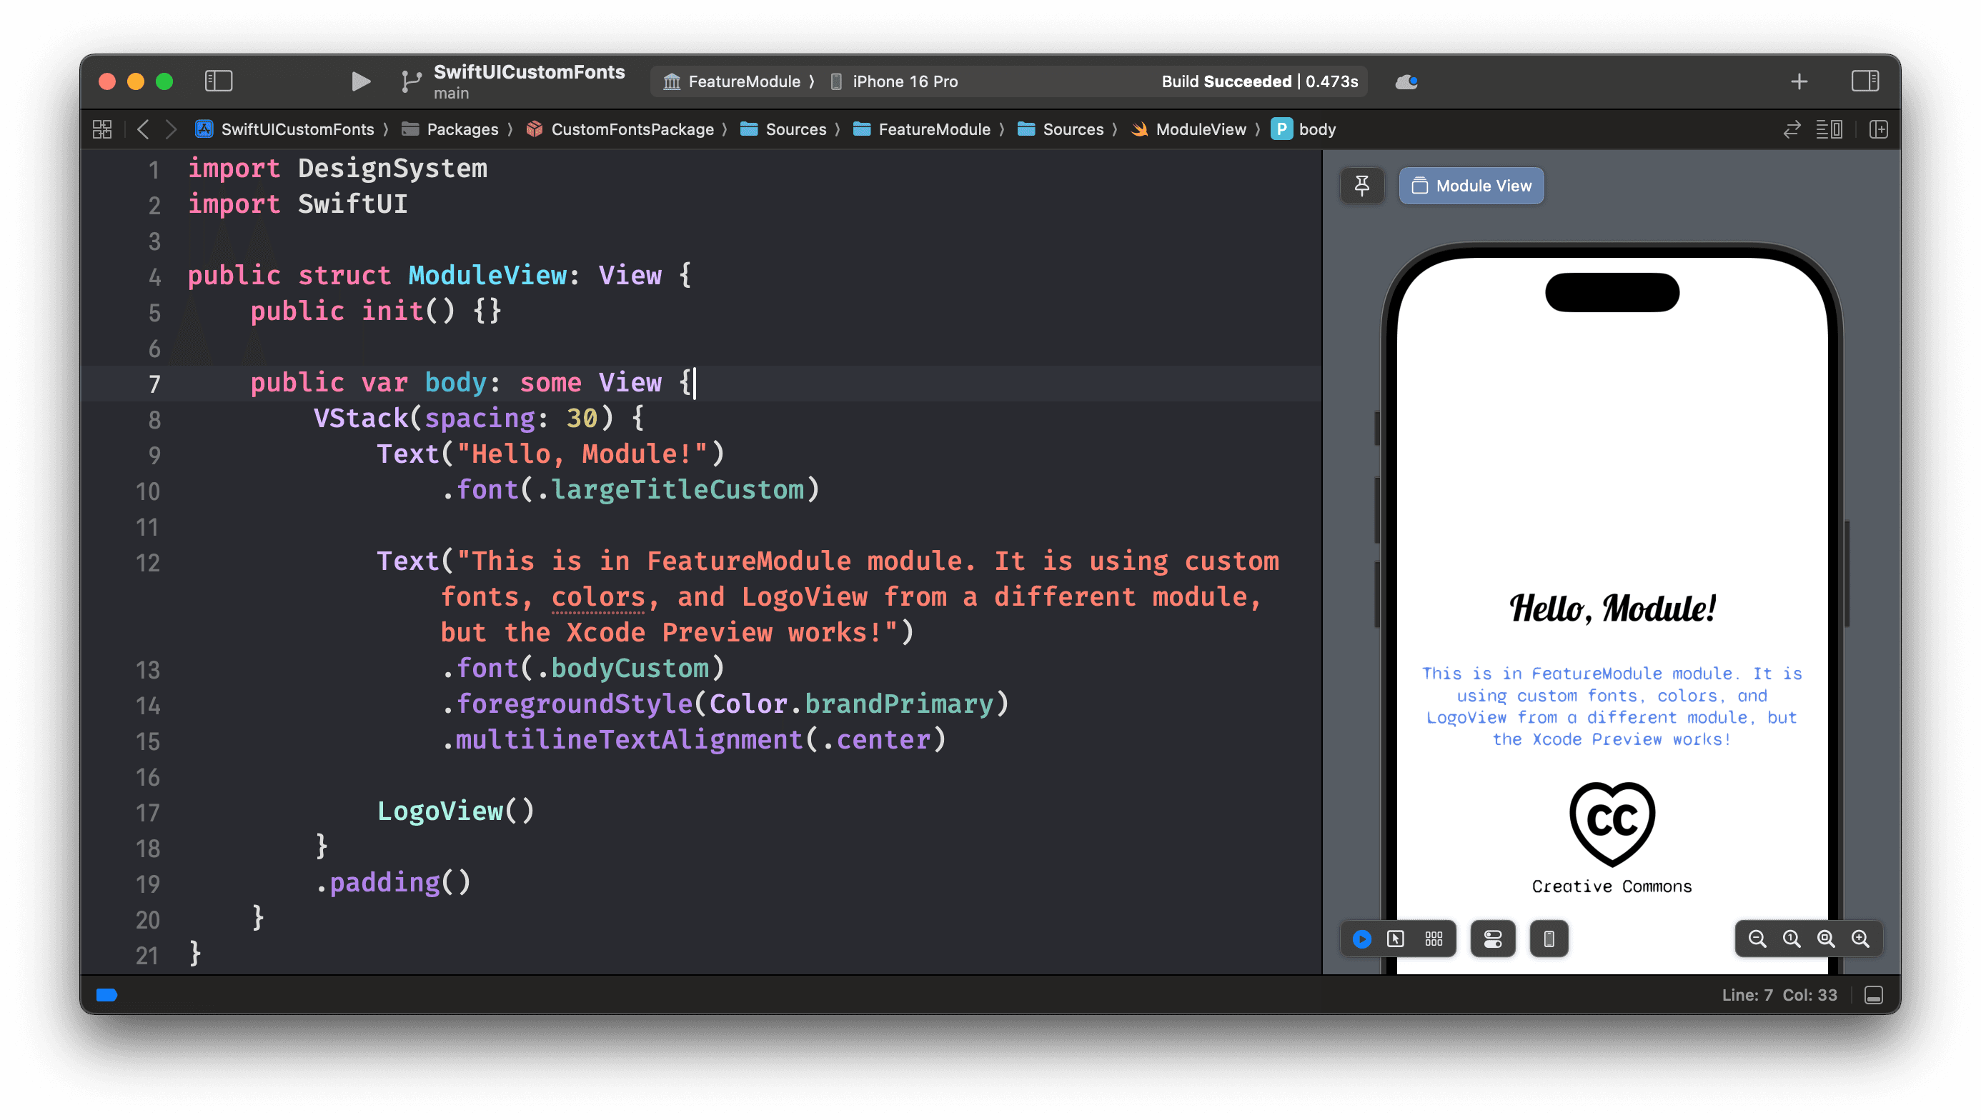
Task: Show the debug area panel
Action: point(1873,994)
